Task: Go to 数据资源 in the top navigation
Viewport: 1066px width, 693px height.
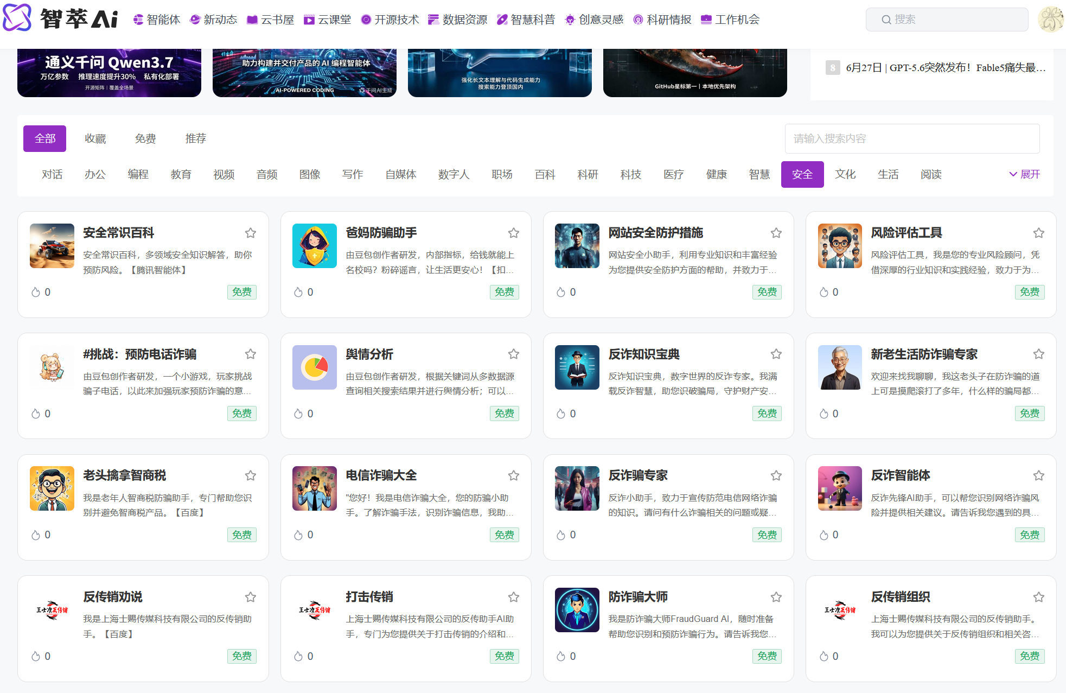Action: (x=458, y=20)
